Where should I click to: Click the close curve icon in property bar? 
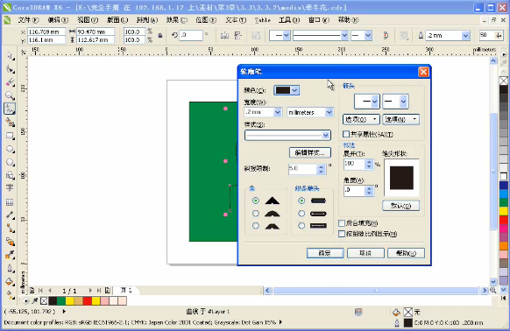(x=386, y=35)
